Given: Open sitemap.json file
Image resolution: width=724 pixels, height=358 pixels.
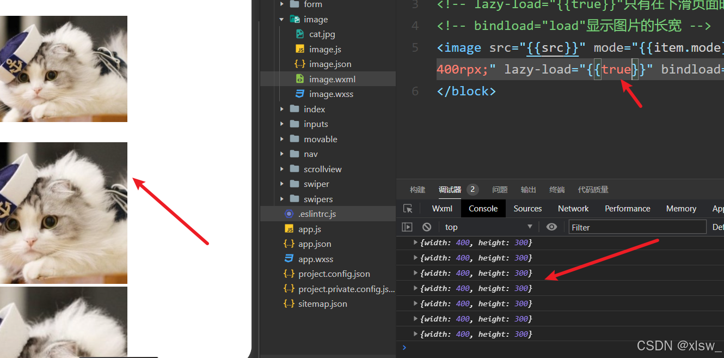Looking at the screenshot, I should tap(323, 304).
